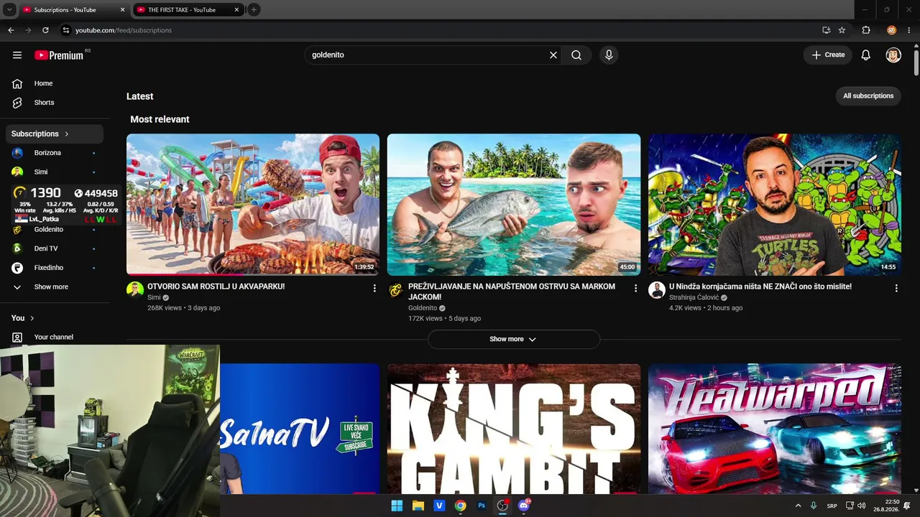This screenshot has width=920, height=517.
Task: Open the notifications bell
Action: (x=866, y=55)
